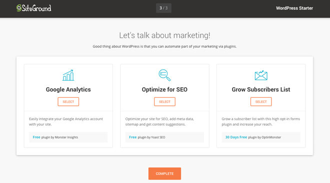Click the Google Analytics description text
The width and height of the screenshot is (330, 183).
pos(66,122)
